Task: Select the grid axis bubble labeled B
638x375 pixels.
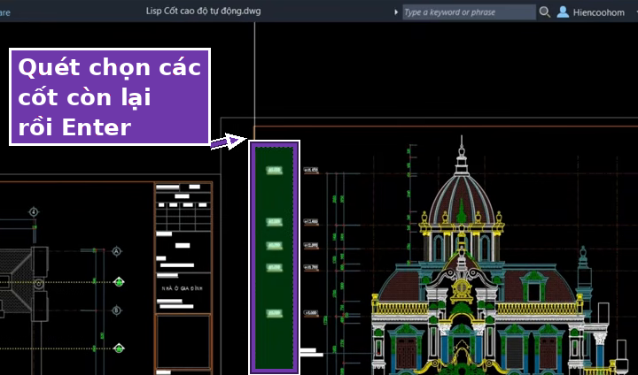Action: [x=117, y=310]
